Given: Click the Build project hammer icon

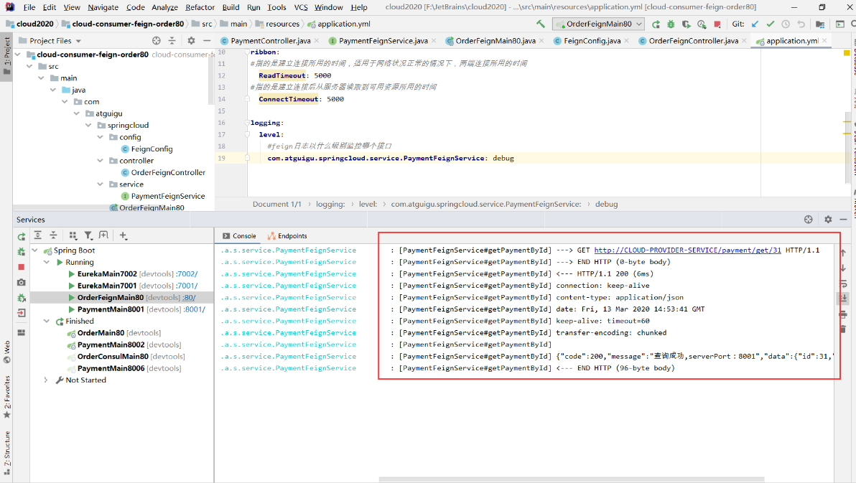Looking at the screenshot, I should tap(541, 24).
